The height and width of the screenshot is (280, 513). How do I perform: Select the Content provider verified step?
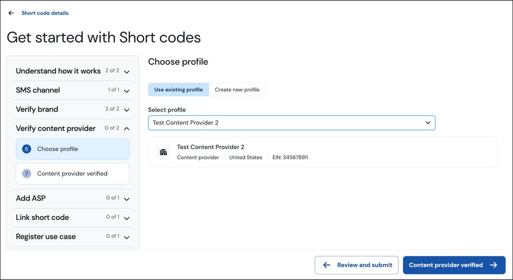pyautogui.click(x=72, y=174)
